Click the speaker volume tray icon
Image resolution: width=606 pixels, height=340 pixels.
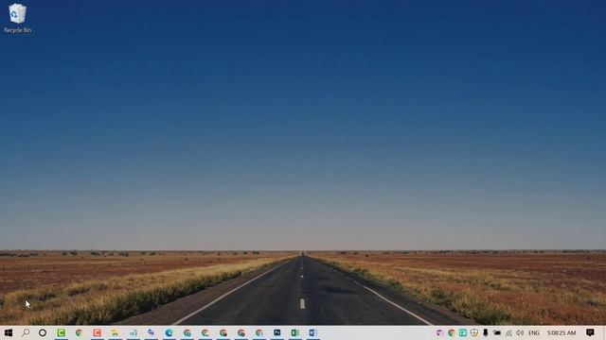coord(520,332)
